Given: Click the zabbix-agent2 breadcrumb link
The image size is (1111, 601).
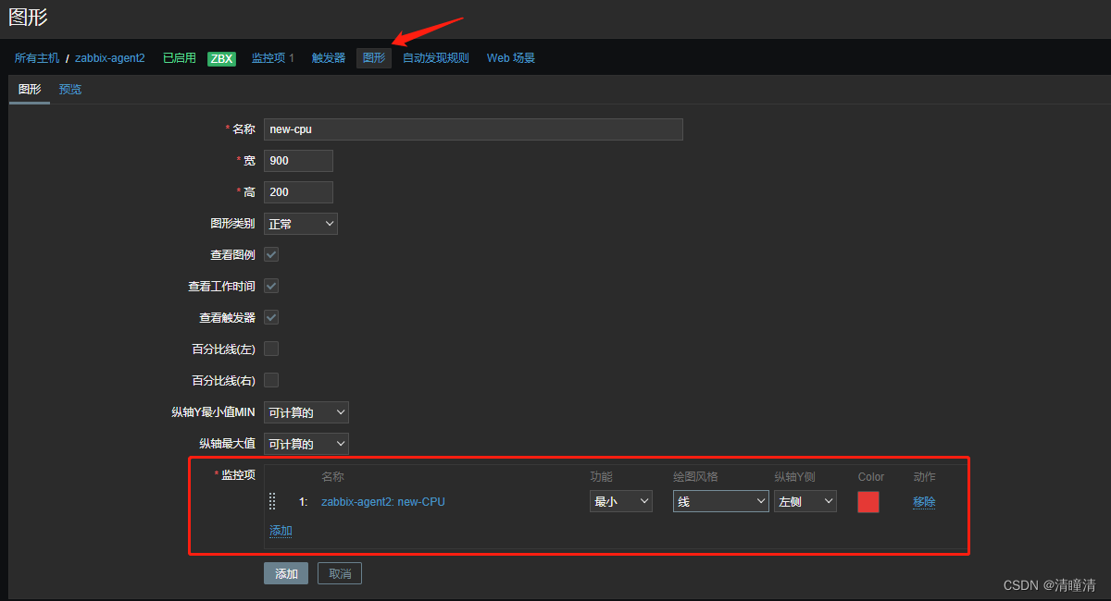Looking at the screenshot, I should click(110, 58).
